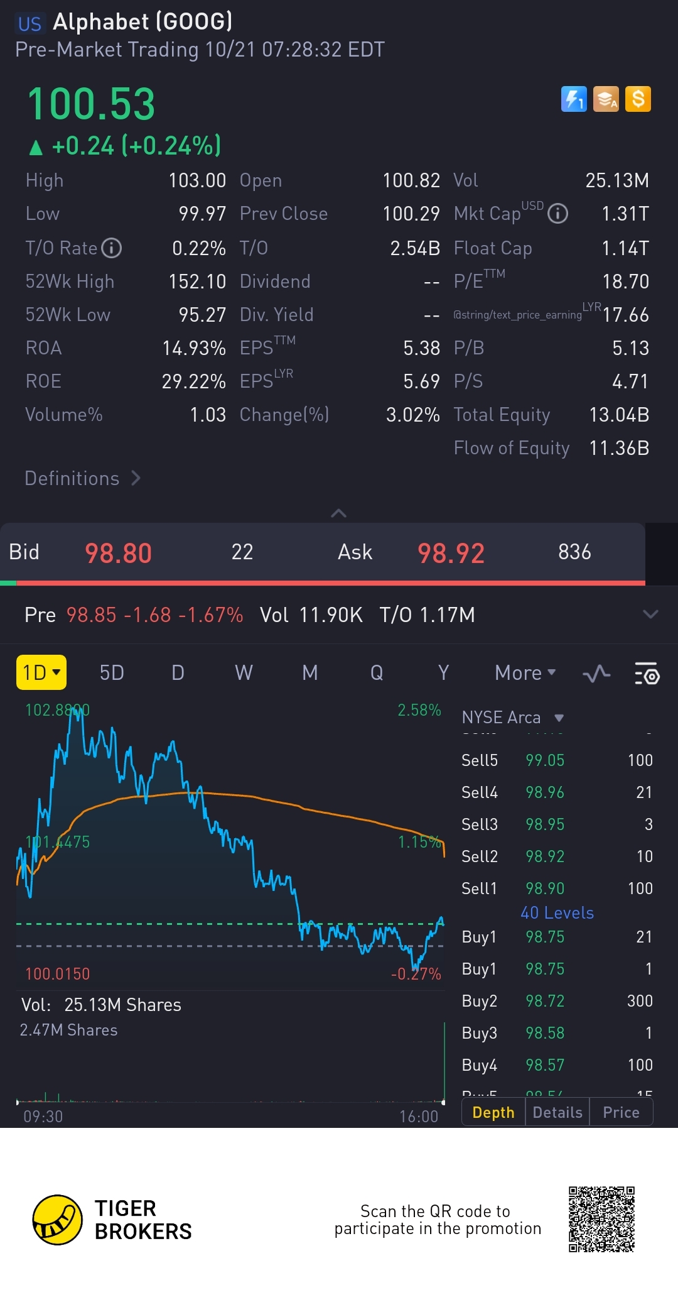Expand the pre-market row chevron
Viewport: 678px width, 1312px height.
point(650,614)
